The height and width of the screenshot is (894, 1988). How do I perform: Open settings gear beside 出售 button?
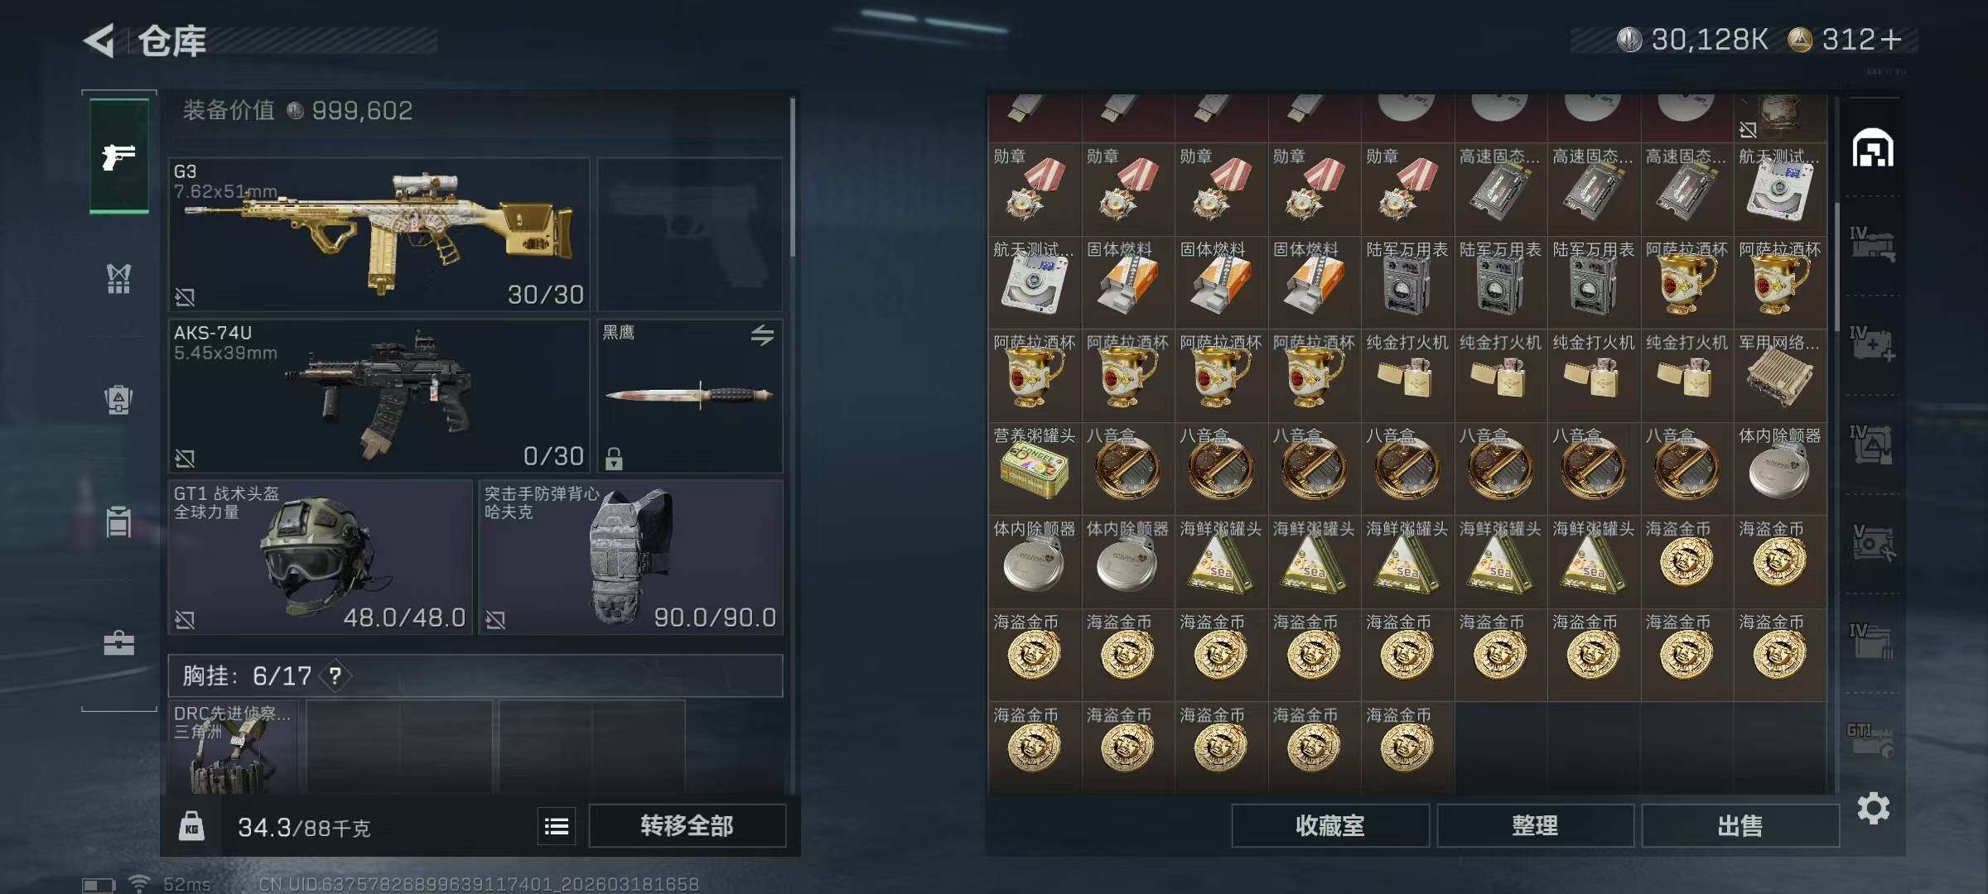point(1873,808)
